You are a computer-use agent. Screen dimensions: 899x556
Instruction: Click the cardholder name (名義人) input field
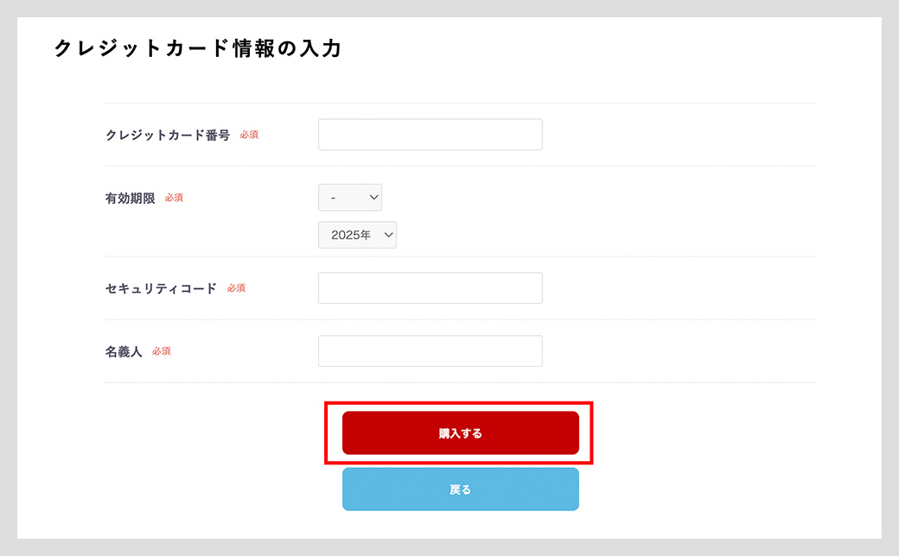(x=430, y=351)
